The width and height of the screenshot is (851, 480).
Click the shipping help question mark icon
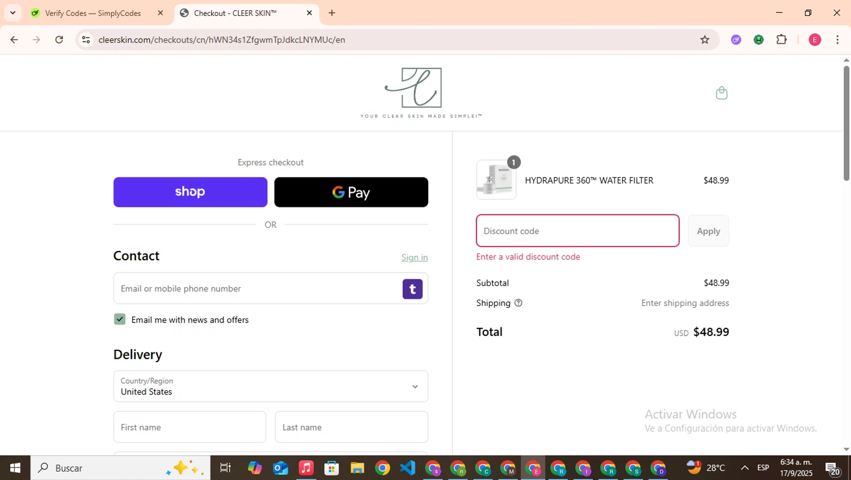[x=518, y=303]
